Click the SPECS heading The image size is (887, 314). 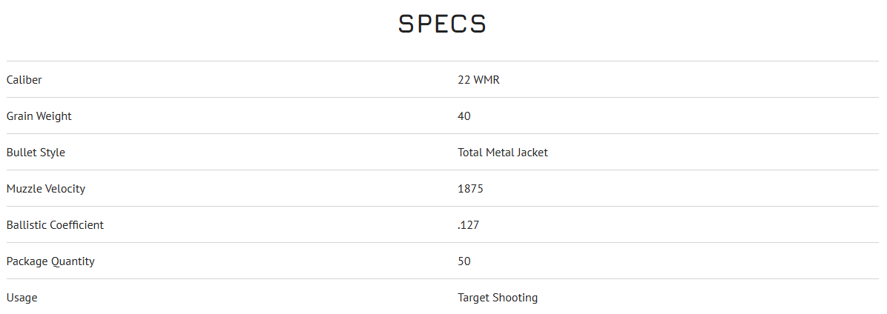tap(442, 24)
